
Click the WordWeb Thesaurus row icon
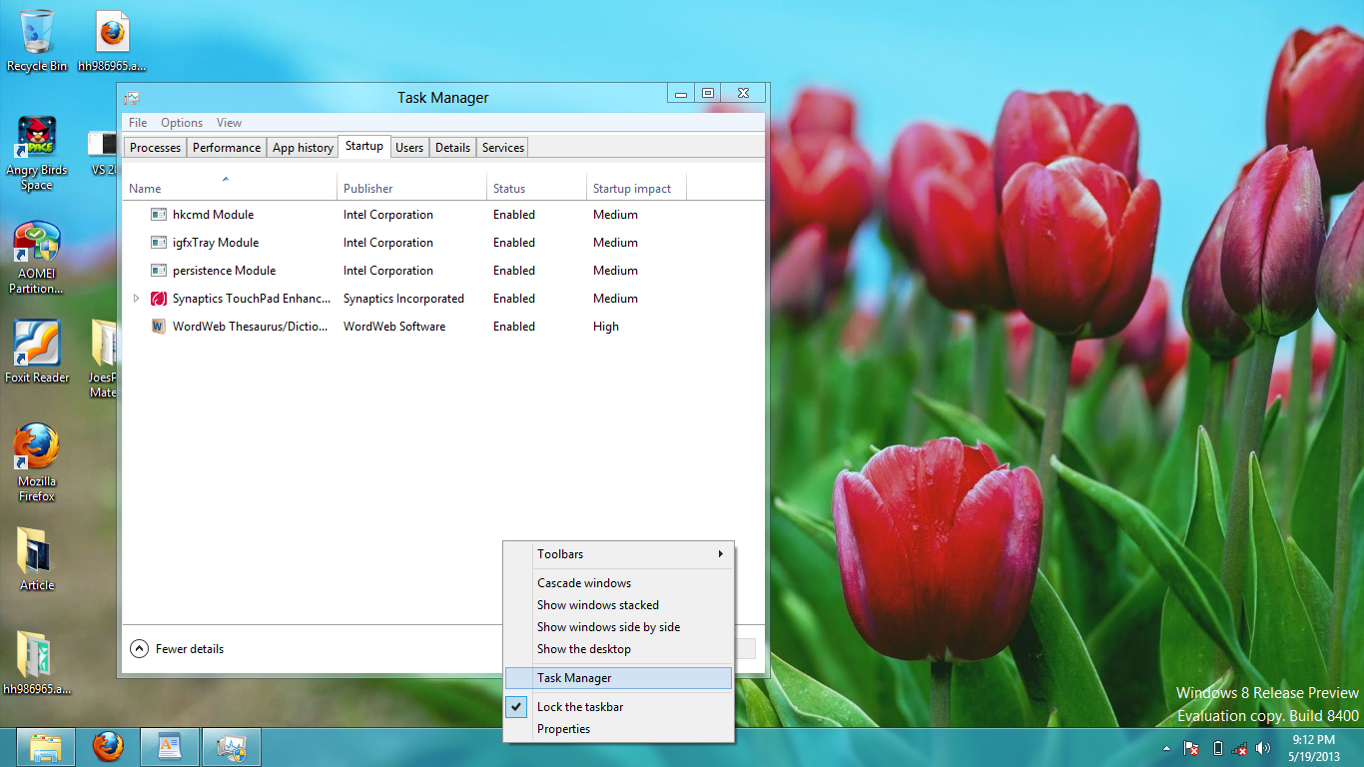pyautogui.click(x=158, y=327)
